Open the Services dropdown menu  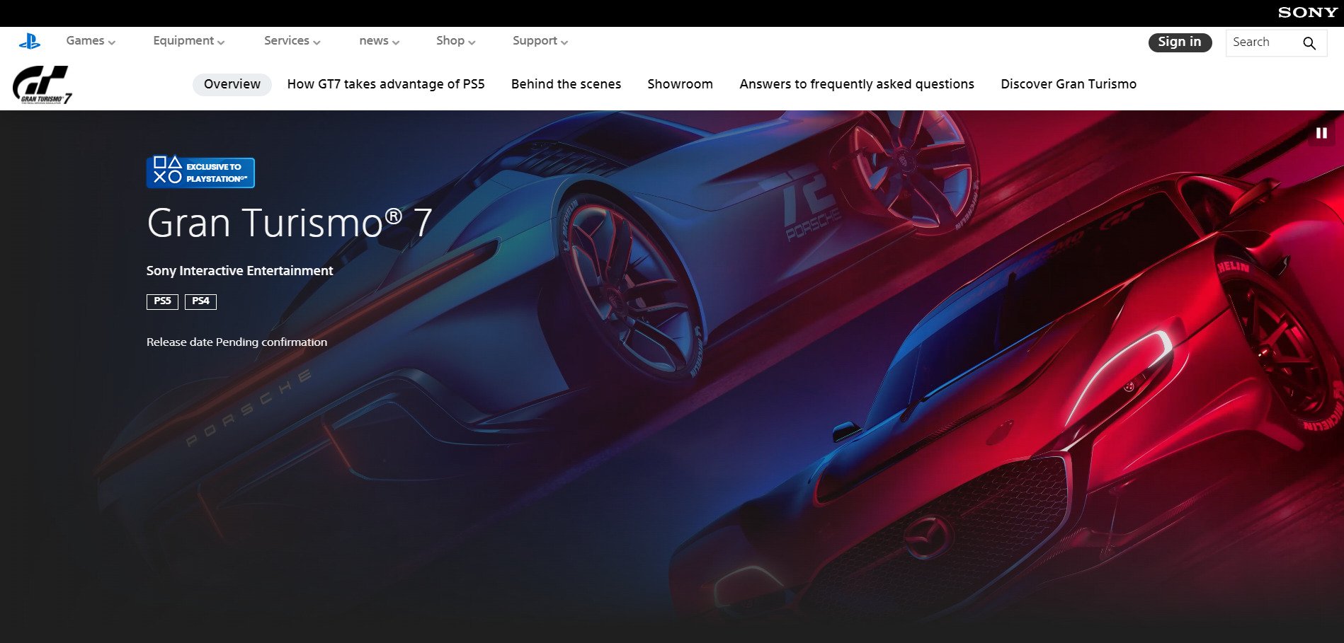(292, 41)
